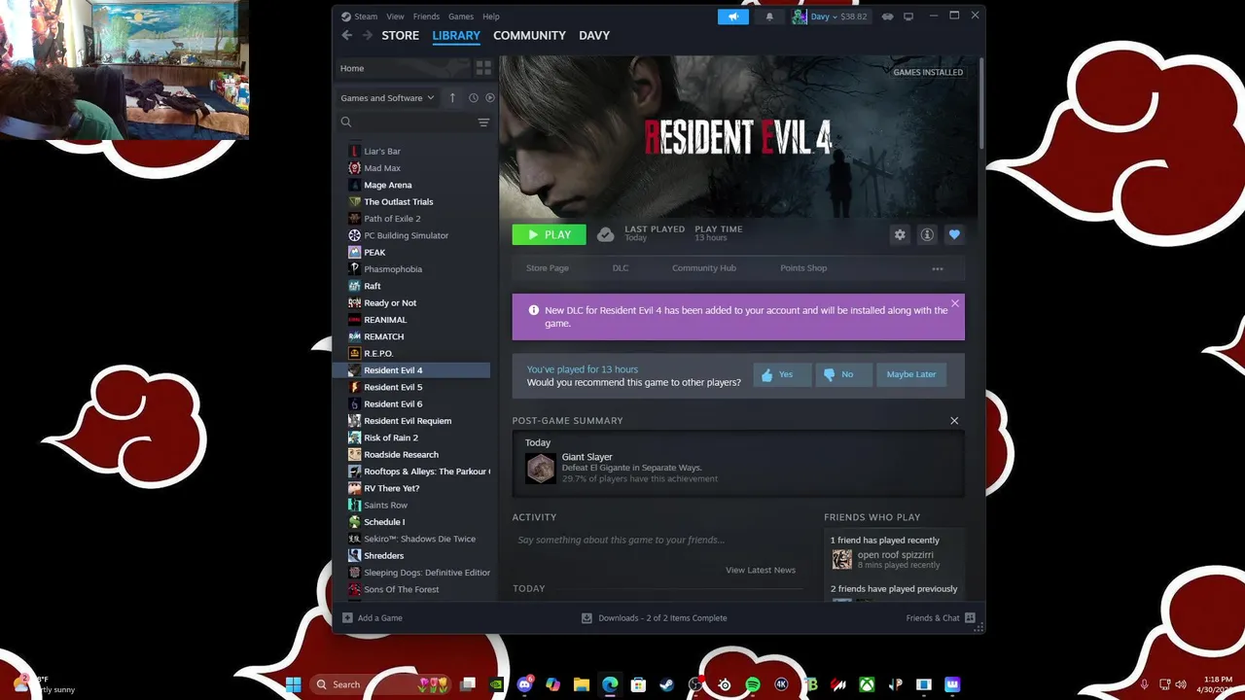
Task: Select Resident Evil Requiem in list
Action: point(412,421)
